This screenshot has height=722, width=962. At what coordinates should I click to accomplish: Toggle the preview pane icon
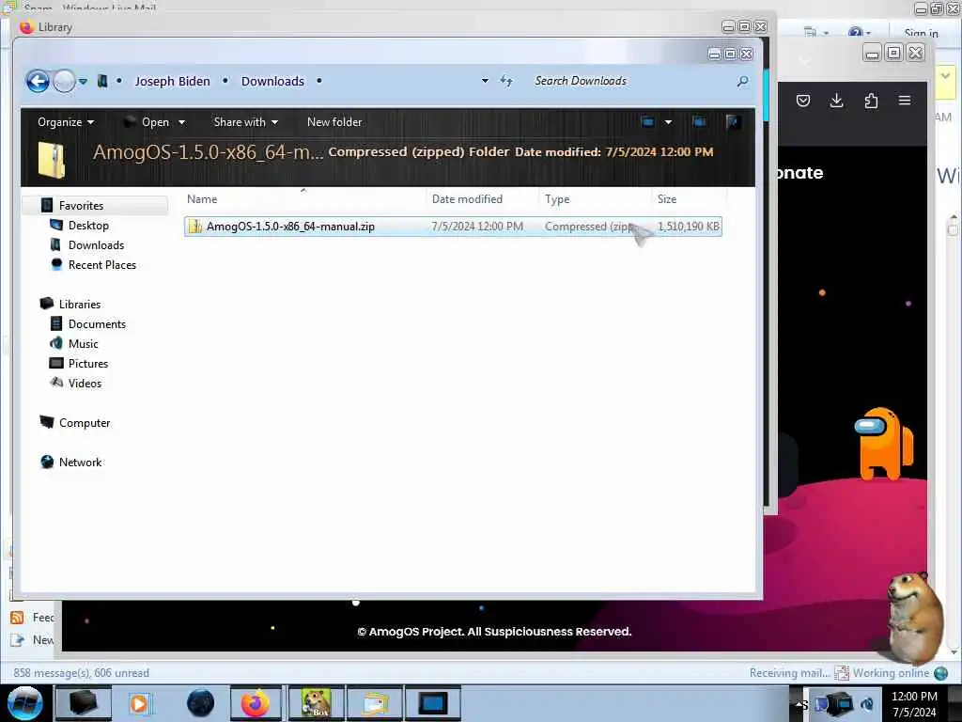[699, 122]
